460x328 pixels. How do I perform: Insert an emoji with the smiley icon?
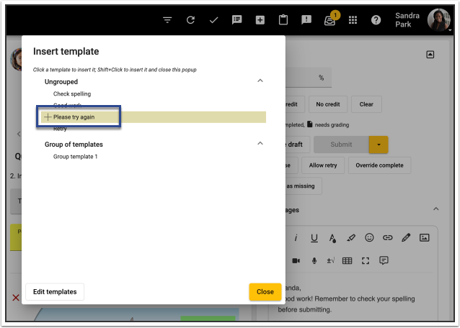click(x=369, y=237)
